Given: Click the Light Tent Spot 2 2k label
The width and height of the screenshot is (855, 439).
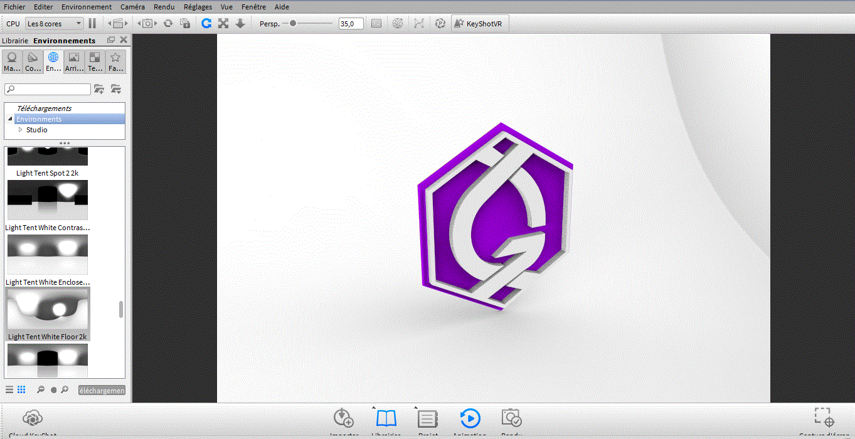Looking at the screenshot, I should [x=48, y=173].
